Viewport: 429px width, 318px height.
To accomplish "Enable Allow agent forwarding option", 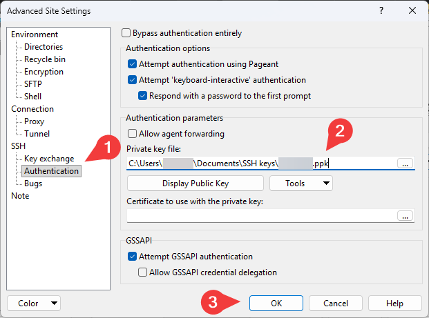I will click(x=133, y=134).
